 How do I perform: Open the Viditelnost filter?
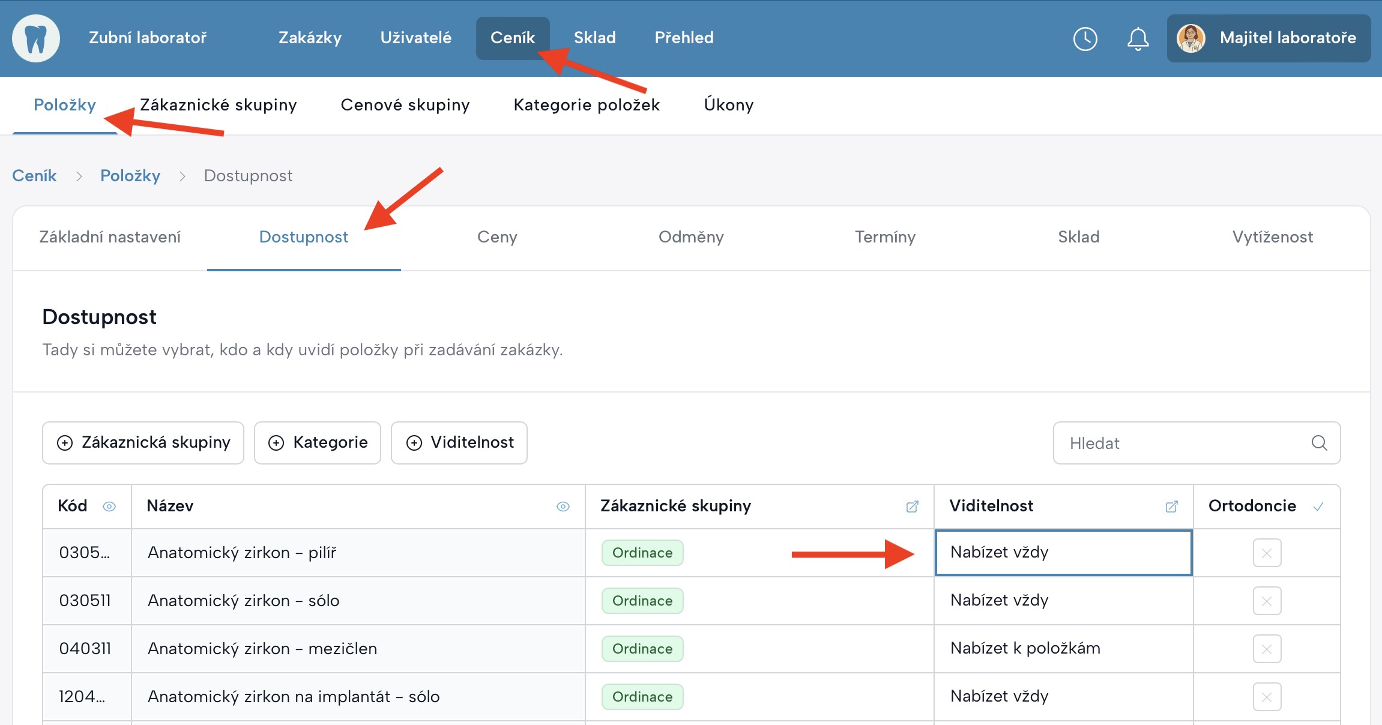pos(459,443)
